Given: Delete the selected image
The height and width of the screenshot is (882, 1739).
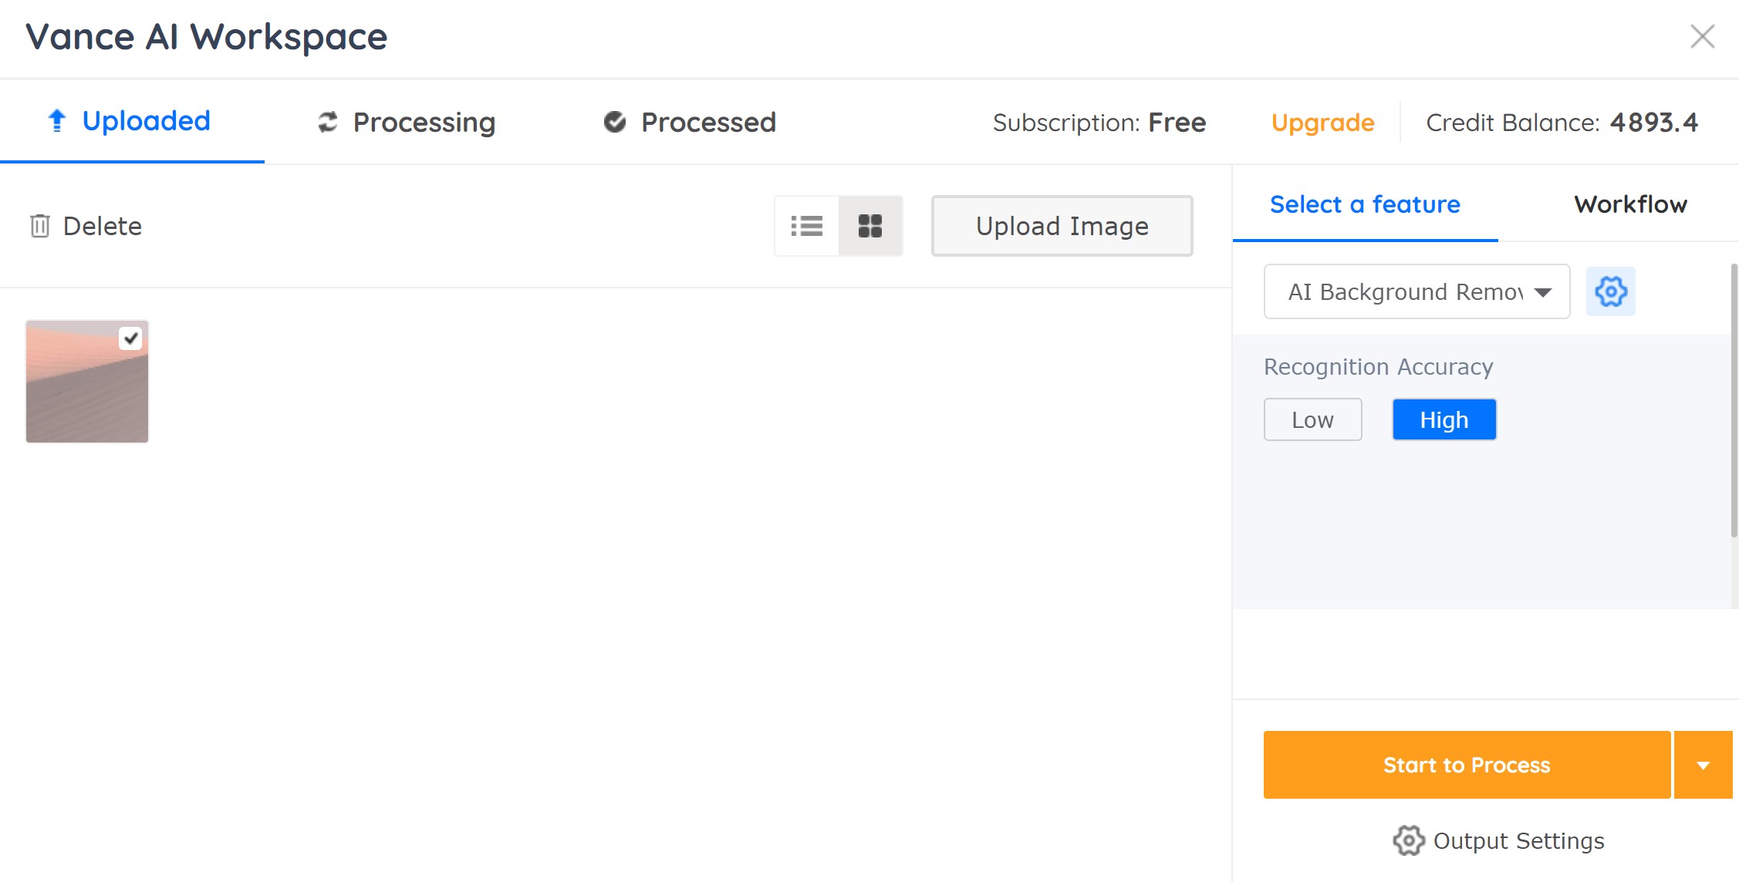Looking at the screenshot, I should tap(86, 226).
